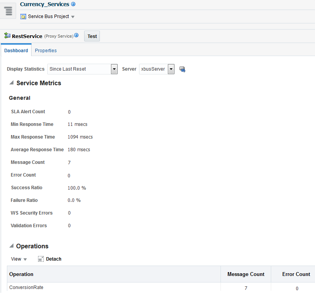The image size is (315, 294).
Task: Click info icon next to Currency_Services
Action: (73, 4)
